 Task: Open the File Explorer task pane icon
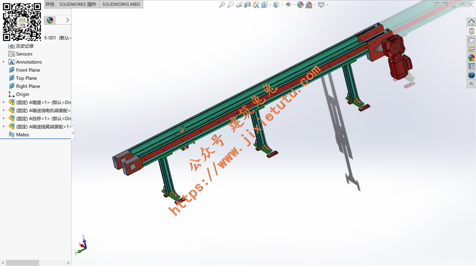point(471,40)
